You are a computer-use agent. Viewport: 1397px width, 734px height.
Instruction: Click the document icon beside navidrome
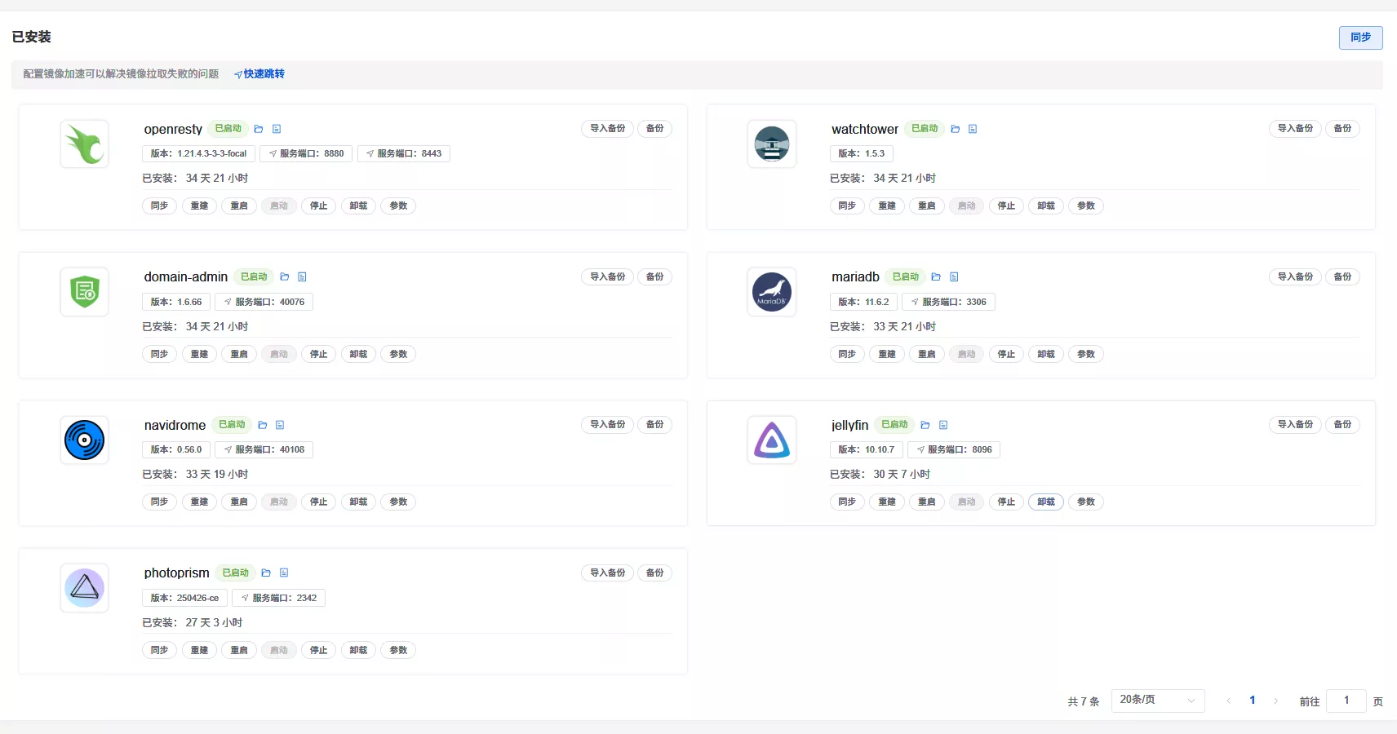[x=280, y=425]
